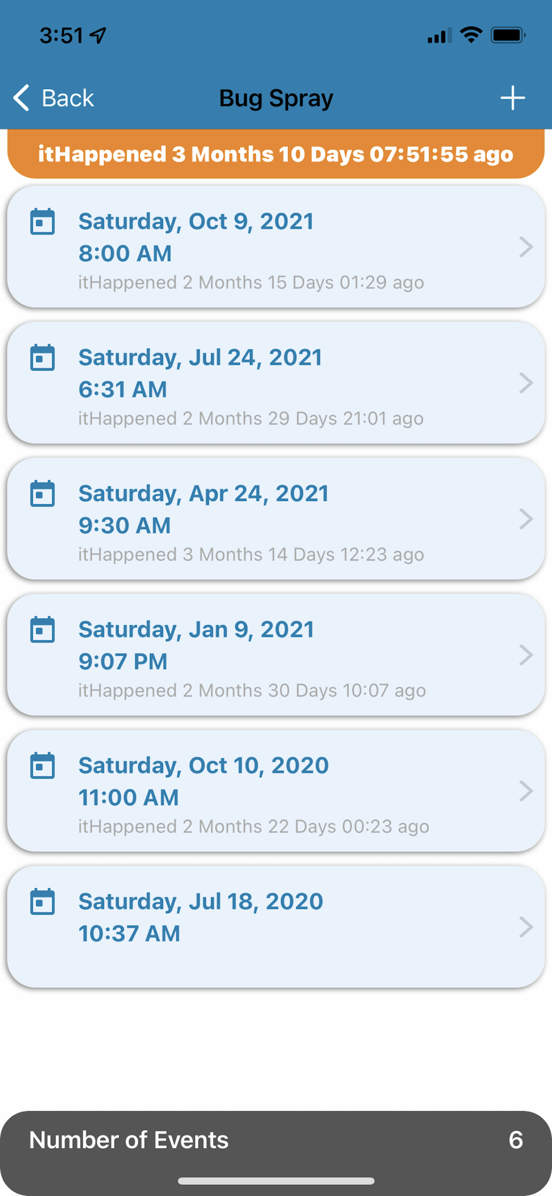Tap calendar icon for Jul 18, 2020 event
The height and width of the screenshot is (1196, 552).
tap(42, 901)
